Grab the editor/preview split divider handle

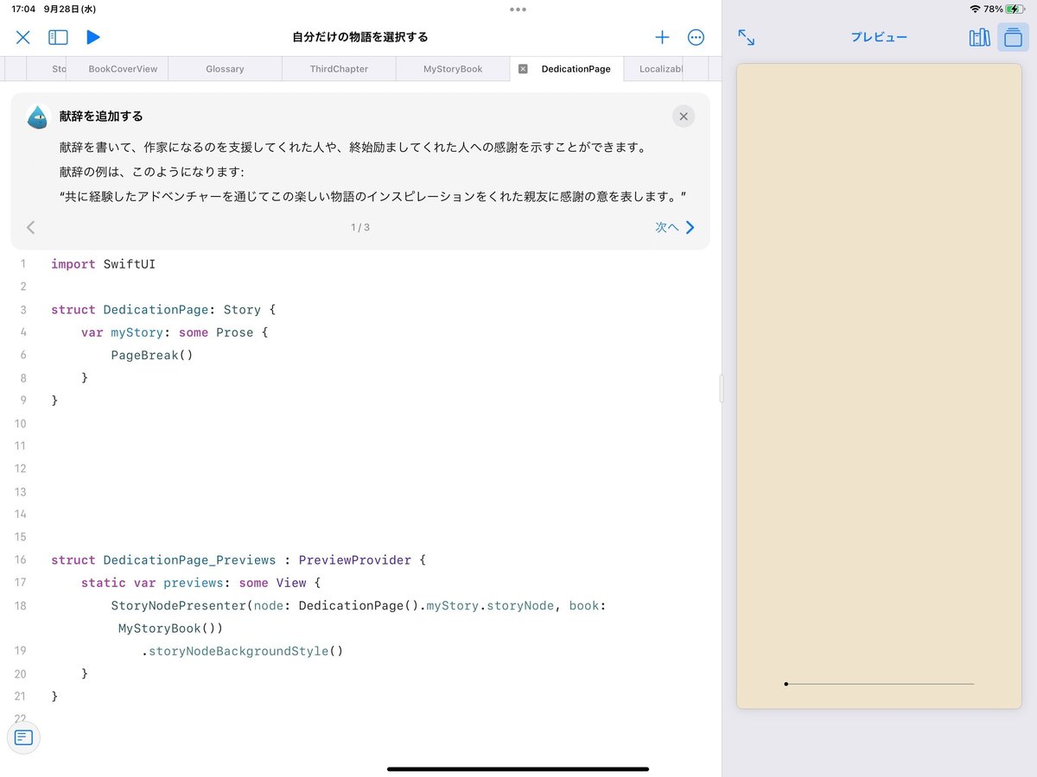(722, 388)
